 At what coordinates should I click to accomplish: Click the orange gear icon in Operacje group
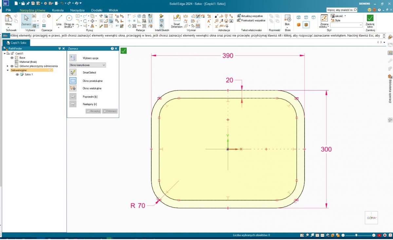click(x=49, y=16)
